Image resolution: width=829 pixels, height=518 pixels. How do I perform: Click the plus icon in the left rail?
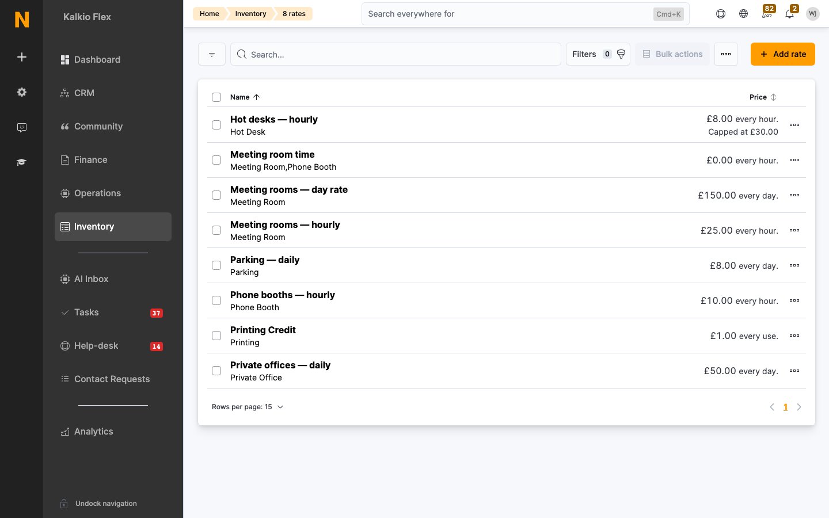click(x=22, y=57)
